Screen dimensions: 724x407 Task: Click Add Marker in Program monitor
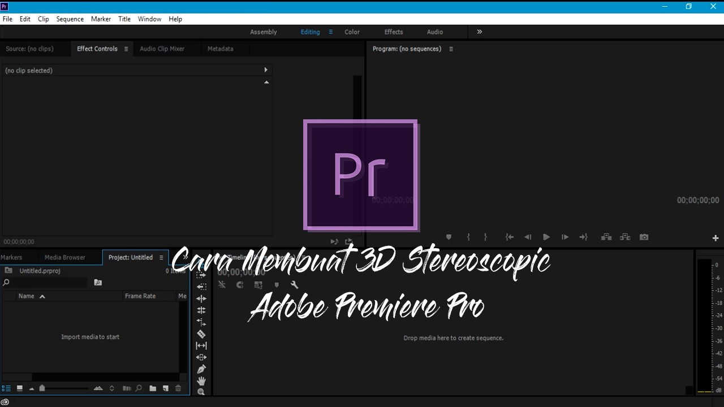point(449,237)
